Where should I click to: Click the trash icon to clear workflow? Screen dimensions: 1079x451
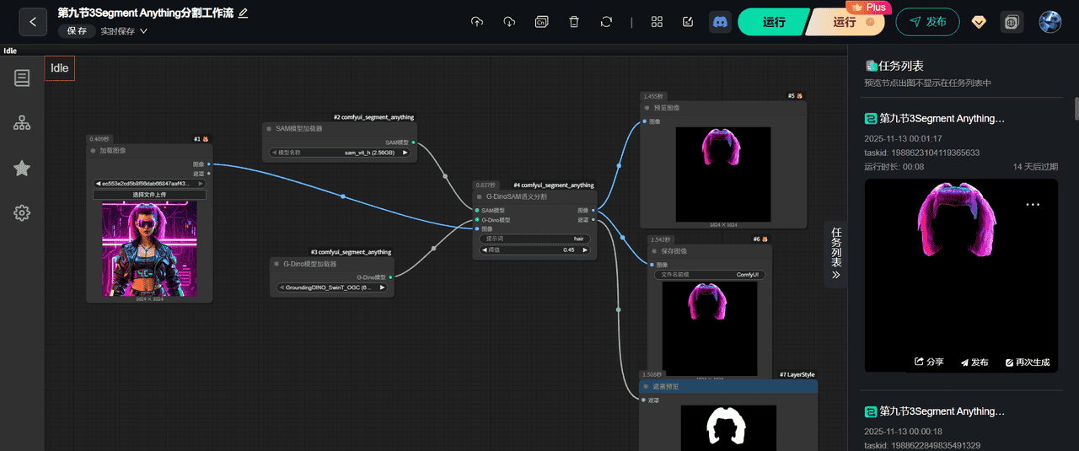click(x=574, y=22)
